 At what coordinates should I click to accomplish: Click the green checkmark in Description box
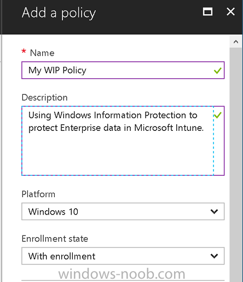coord(218,115)
